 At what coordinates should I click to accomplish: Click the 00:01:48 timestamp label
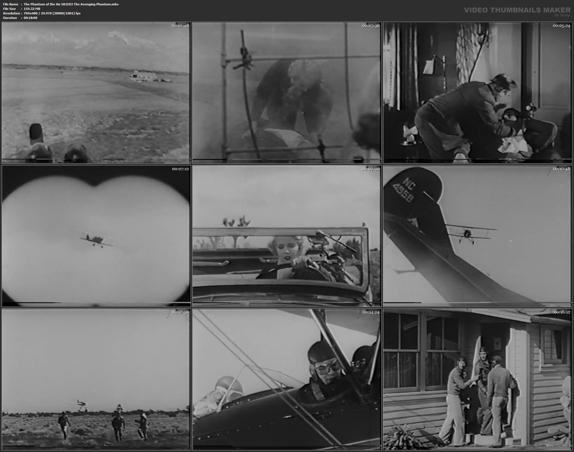(180, 25)
